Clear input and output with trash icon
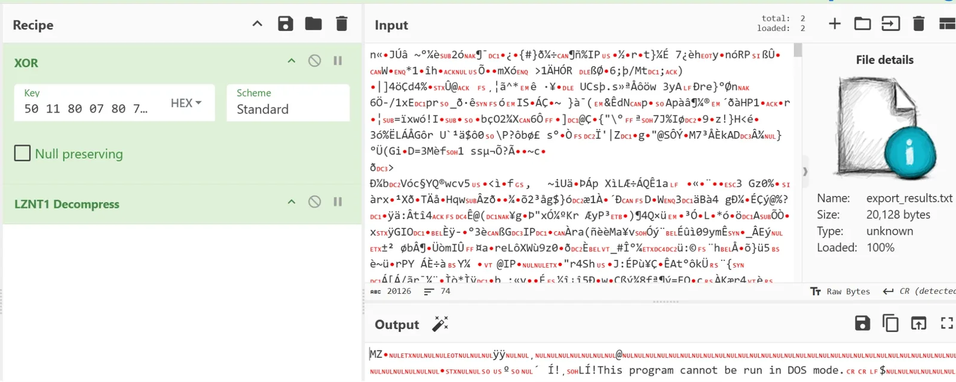 pyautogui.click(x=919, y=24)
